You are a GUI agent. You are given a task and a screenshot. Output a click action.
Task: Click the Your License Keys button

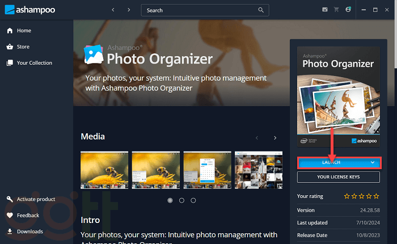338,177
